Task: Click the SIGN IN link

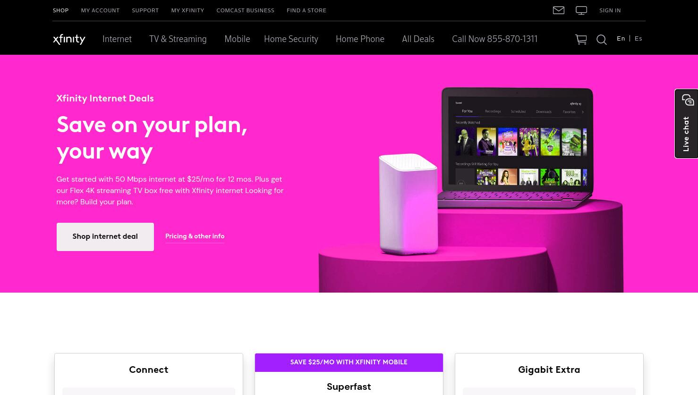Action: click(610, 10)
